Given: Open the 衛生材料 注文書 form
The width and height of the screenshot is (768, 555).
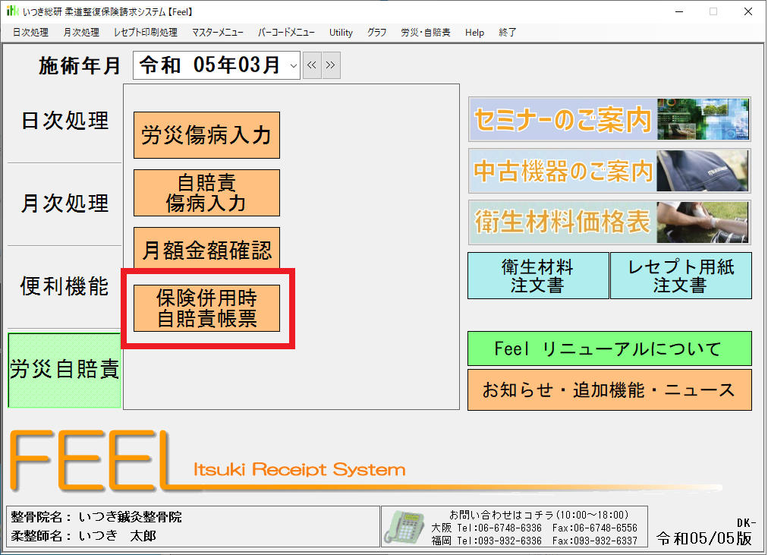Looking at the screenshot, I should (537, 276).
